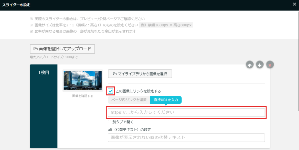Click 画像を選択してアップロード button
This screenshot has width=299, height=150.
(x=62, y=49)
